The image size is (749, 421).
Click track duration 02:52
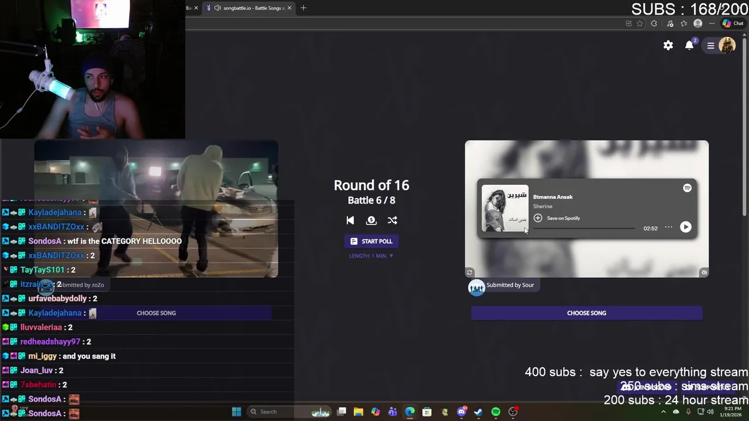tap(650, 229)
